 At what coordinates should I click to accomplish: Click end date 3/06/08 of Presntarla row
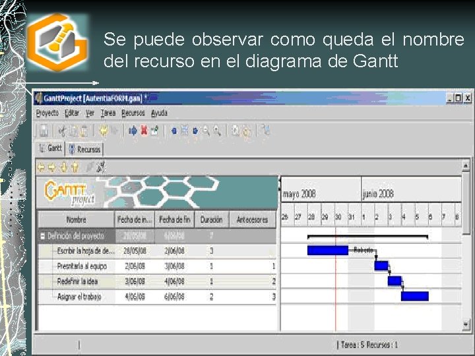pyautogui.click(x=174, y=266)
